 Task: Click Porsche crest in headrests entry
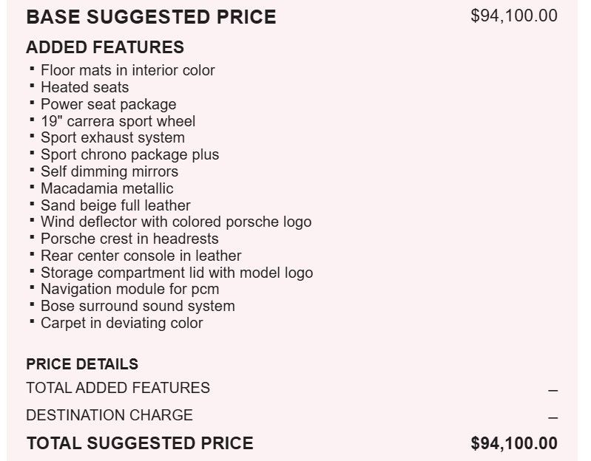(x=129, y=239)
